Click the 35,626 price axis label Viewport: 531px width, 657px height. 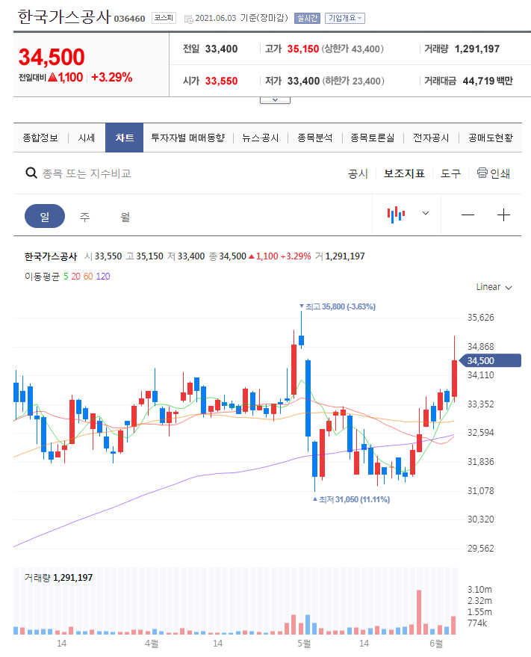pos(480,317)
